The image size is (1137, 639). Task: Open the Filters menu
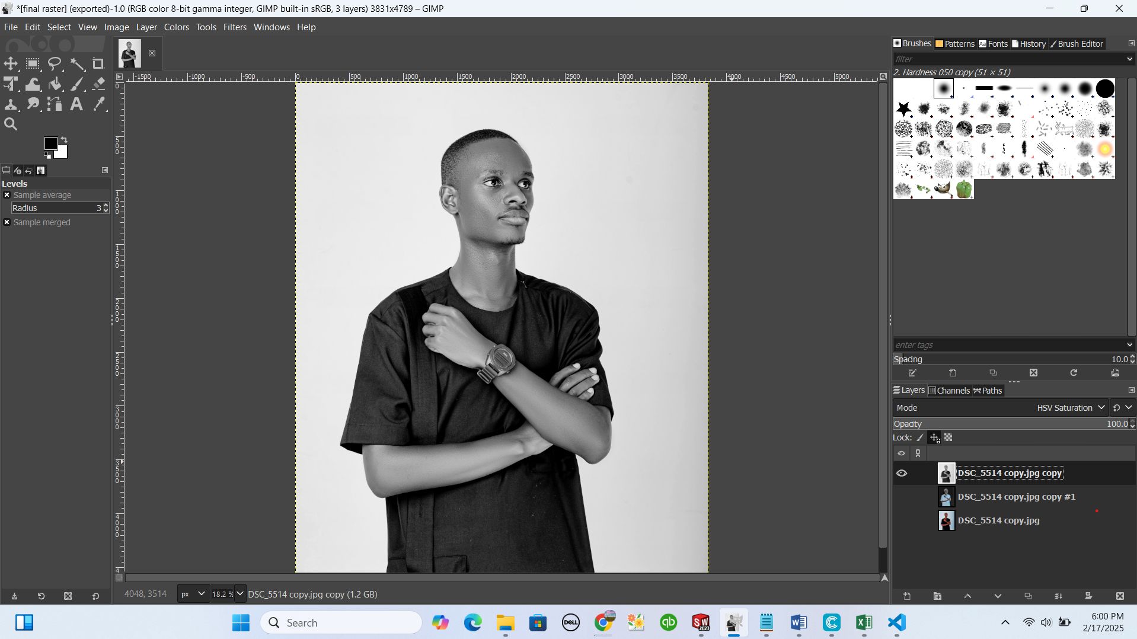point(235,27)
